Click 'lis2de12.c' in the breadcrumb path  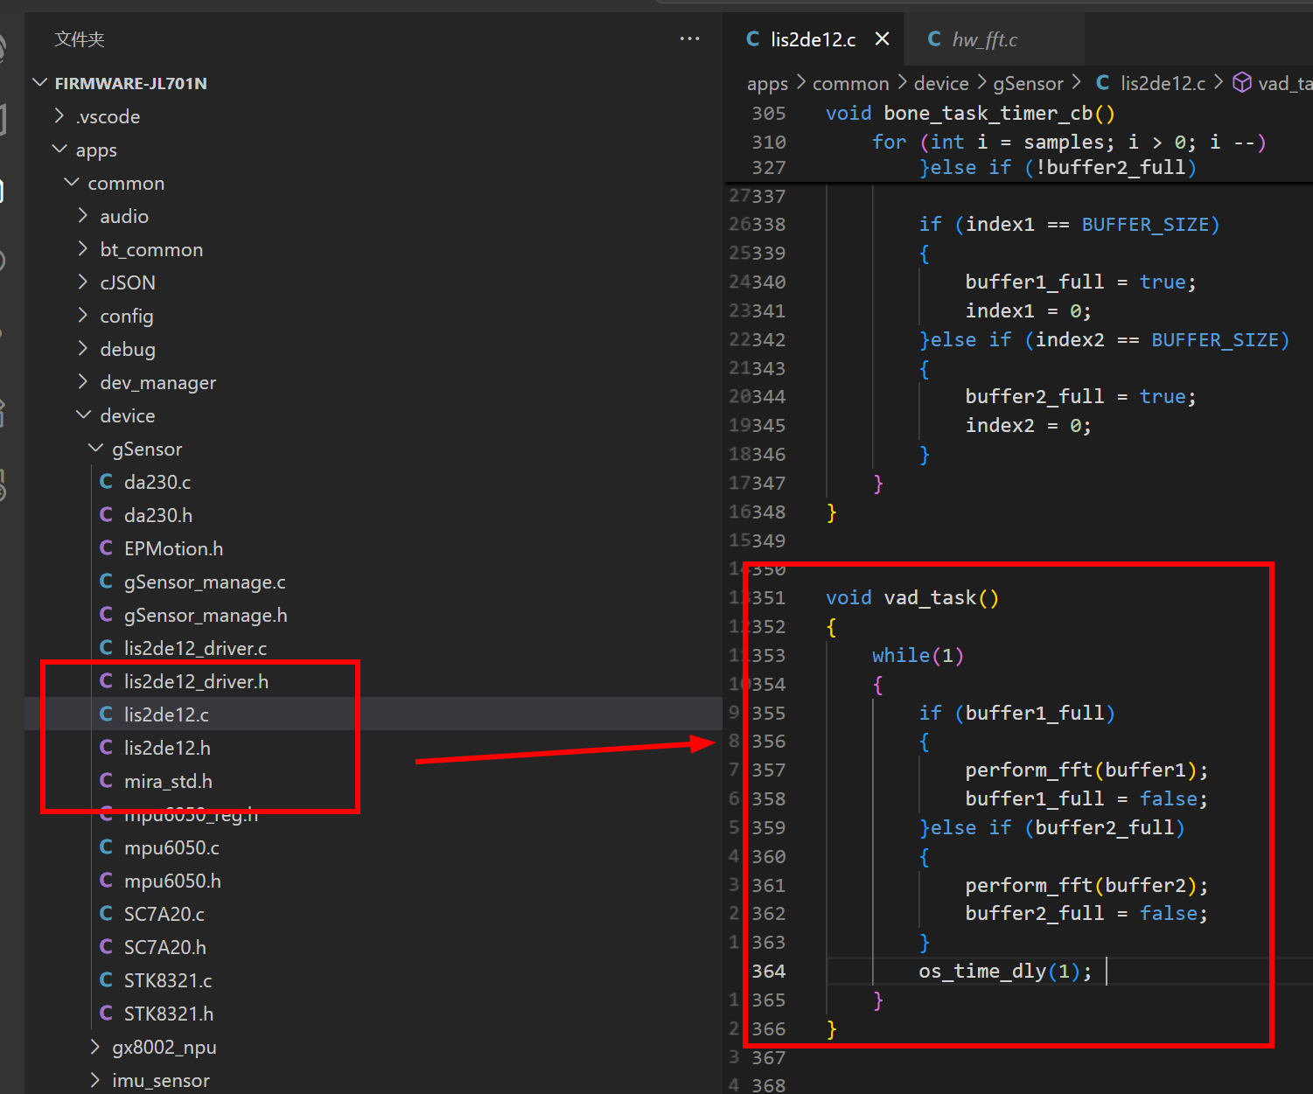(1163, 84)
